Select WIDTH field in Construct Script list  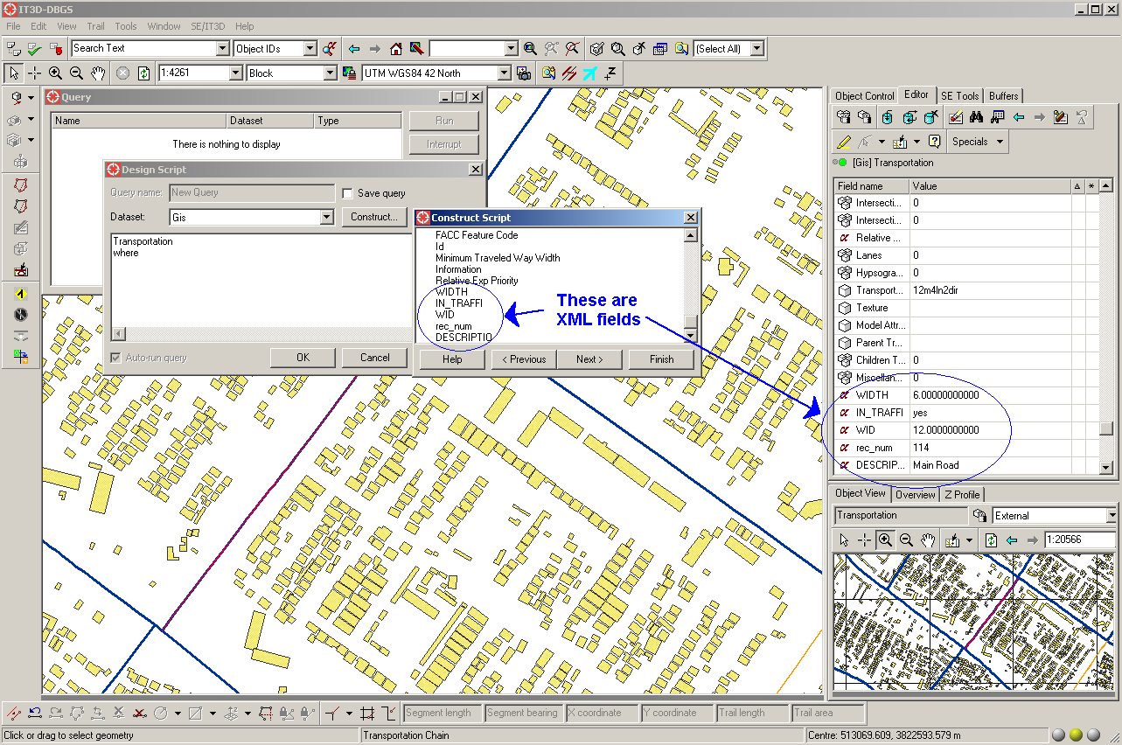point(451,292)
